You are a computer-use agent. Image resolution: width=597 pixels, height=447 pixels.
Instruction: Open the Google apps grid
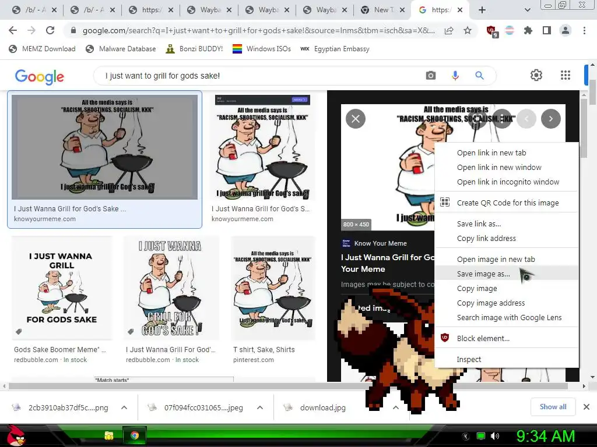click(566, 75)
